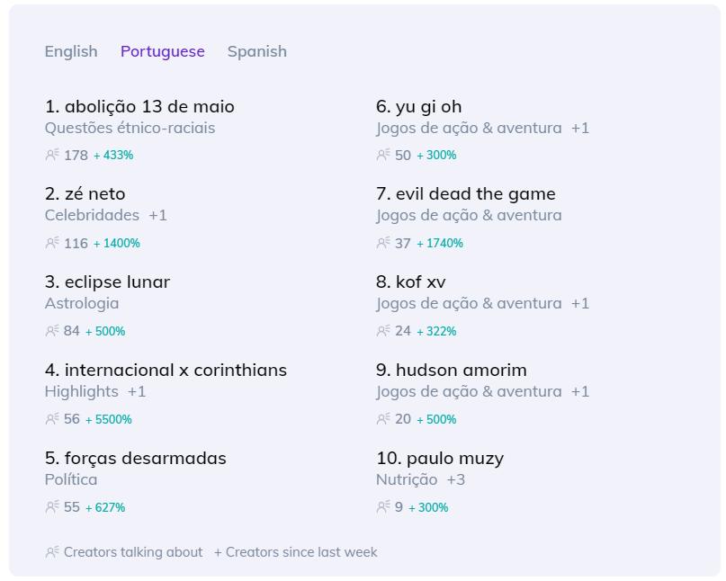This screenshot has height=581, width=726.
Task: Open the Portuguese tab
Action: (x=163, y=51)
